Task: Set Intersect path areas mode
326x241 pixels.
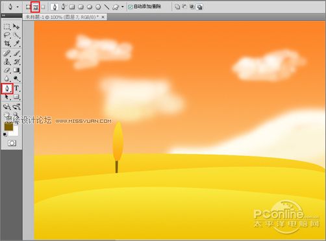Action: coord(192,7)
